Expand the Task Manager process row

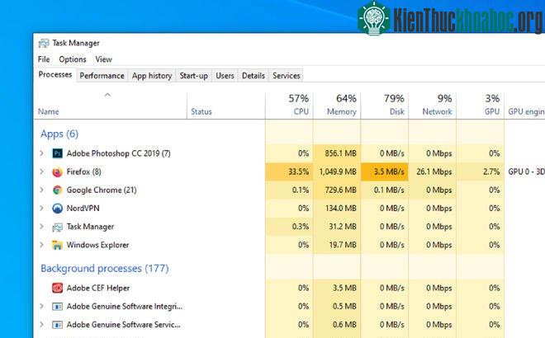(x=42, y=227)
